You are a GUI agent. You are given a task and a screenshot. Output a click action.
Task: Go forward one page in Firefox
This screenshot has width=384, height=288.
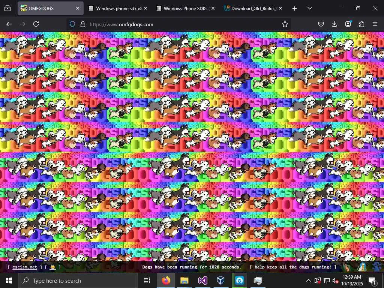tap(22, 24)
